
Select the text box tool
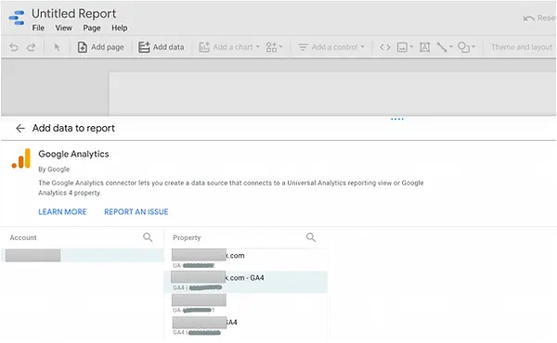(424, 47)
